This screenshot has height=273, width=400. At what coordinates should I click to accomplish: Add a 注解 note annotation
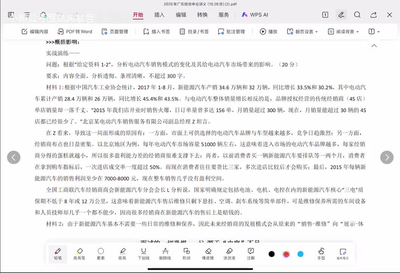(x=251, y=254)
